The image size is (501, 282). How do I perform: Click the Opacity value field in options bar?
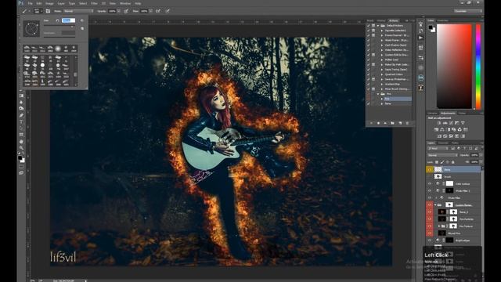click(x=112, y=11)
